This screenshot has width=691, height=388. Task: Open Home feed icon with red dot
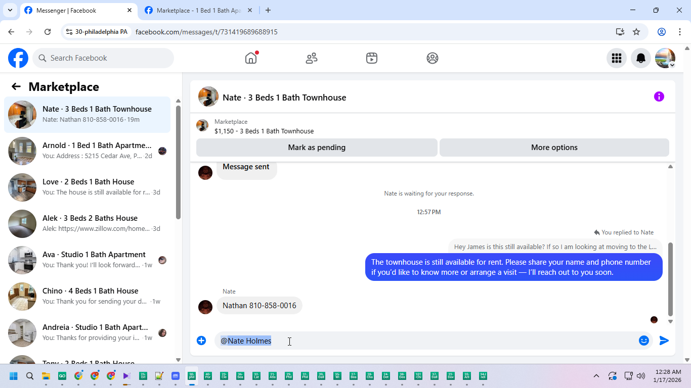coord(251,58)
